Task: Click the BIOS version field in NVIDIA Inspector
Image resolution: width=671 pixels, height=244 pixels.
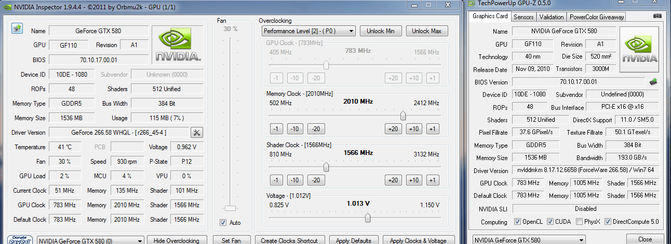Action: pos(99,60)
